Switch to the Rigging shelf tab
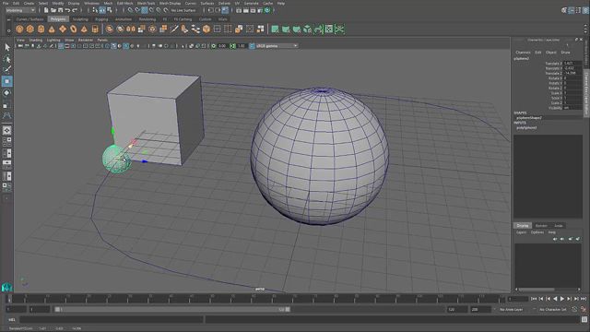 (101, 19)
